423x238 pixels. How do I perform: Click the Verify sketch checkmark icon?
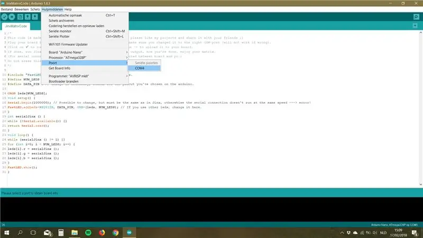4,17
